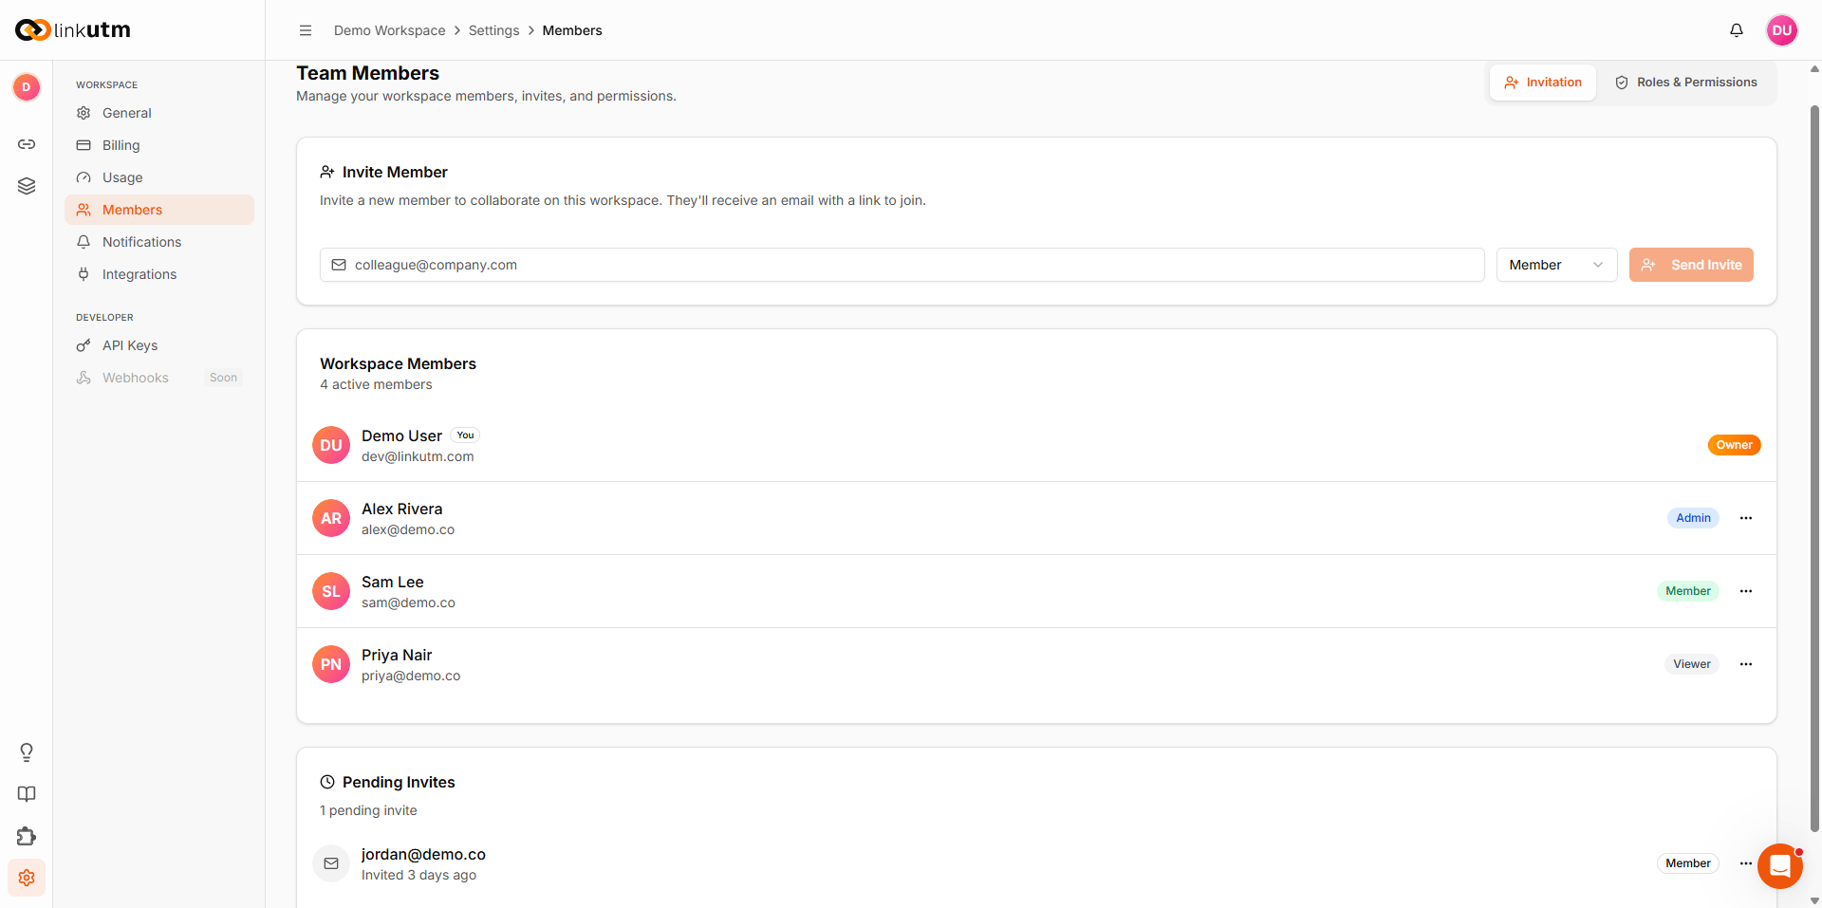Open the puzzle extension icon
1822x908 pixels.
click(27, 836)
